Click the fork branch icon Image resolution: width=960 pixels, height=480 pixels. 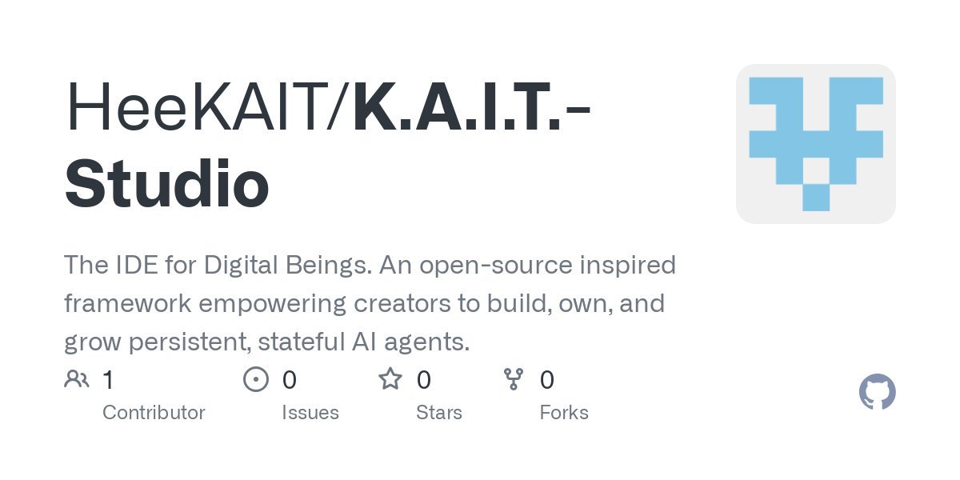pyautogui.click(x=513, y=379)
